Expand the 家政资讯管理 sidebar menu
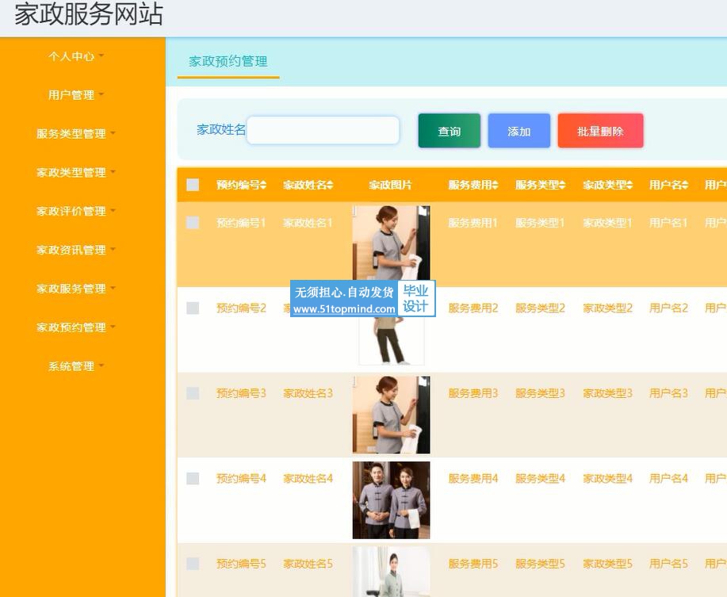Viewport: 727px width, 597px height. pyautogui.click(x=76, y=251)
